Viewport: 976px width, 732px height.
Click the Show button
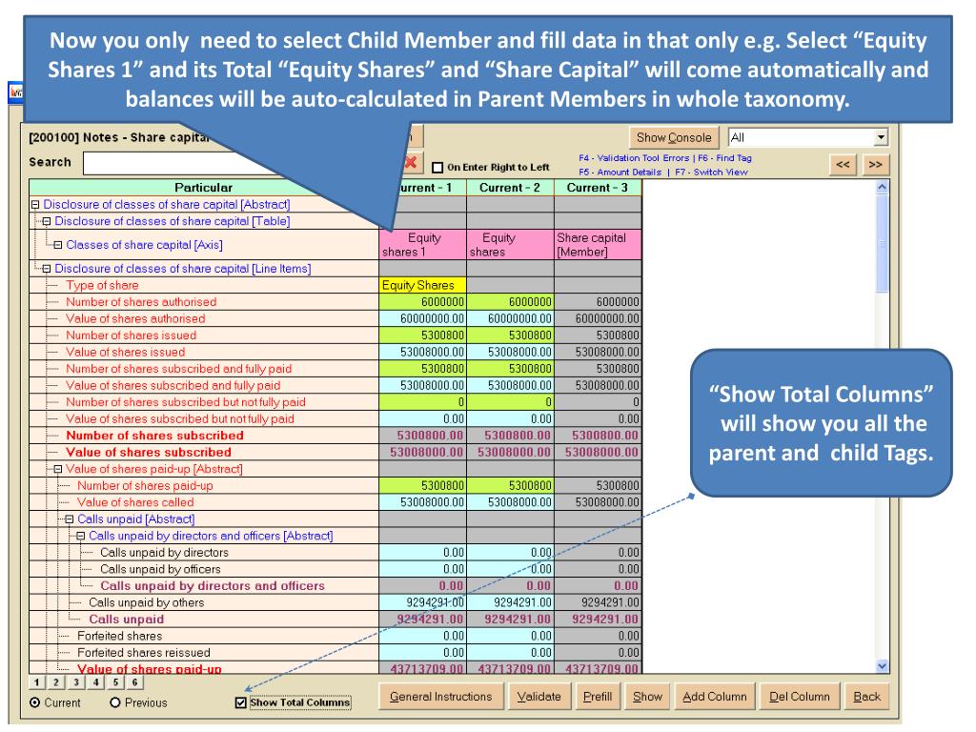point(647,697)
